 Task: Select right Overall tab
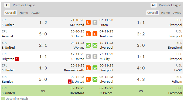tap(152, 13)
